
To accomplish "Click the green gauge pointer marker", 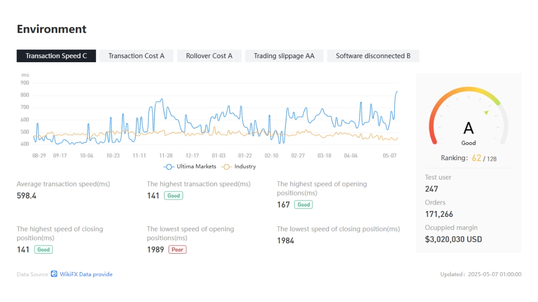I will click(x=486, y=112).
